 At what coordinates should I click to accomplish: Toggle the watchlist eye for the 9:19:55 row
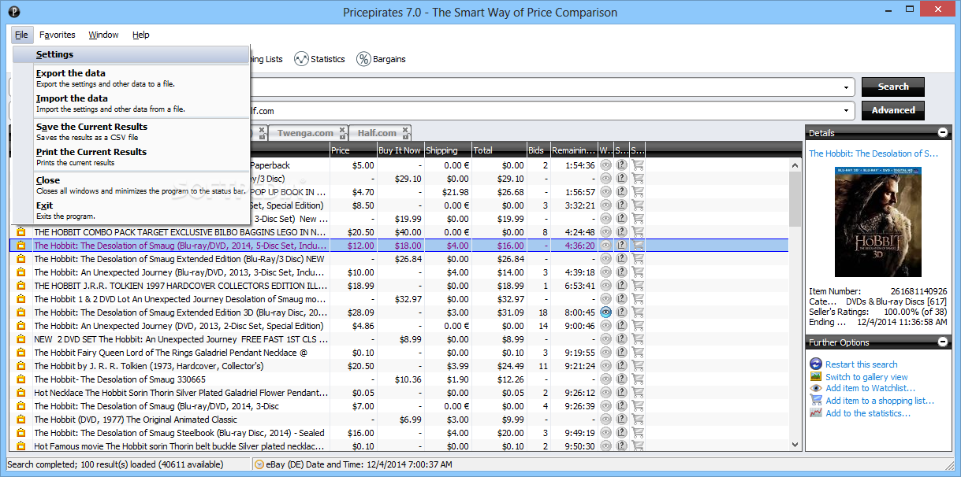coord(605,353)
